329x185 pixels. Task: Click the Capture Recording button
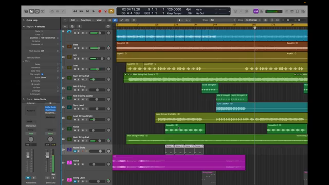click(x=105, y=11)
